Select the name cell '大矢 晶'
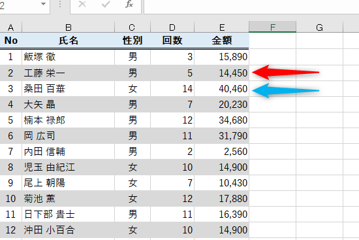Viewport: 359px width, 240px height. (69, 105)
